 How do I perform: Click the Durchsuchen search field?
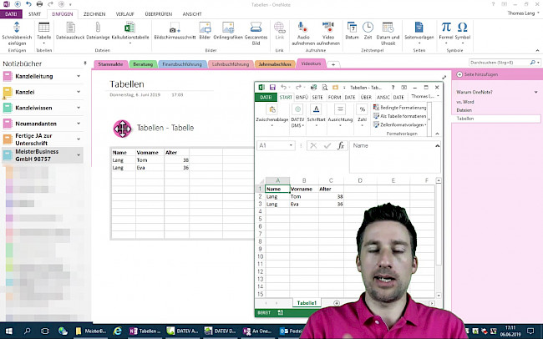[x=500, y=63]
